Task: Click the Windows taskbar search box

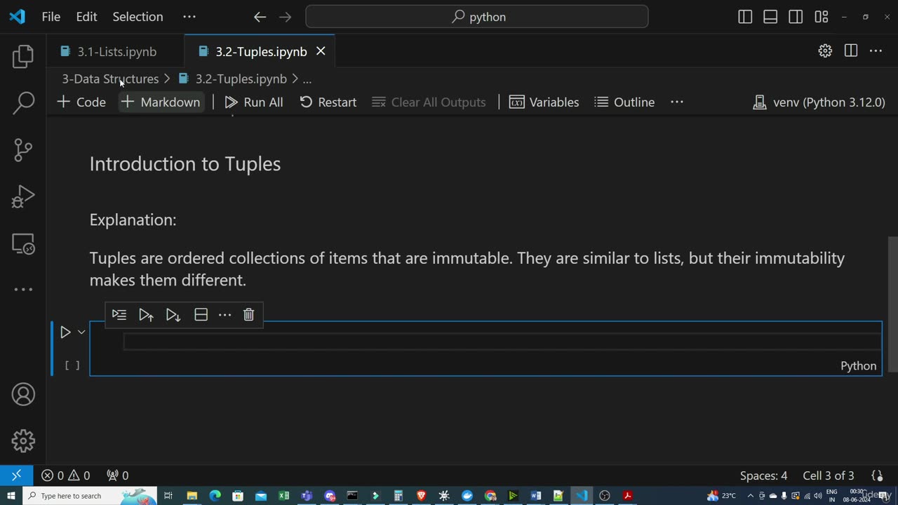Action: [x=91, y=496]
